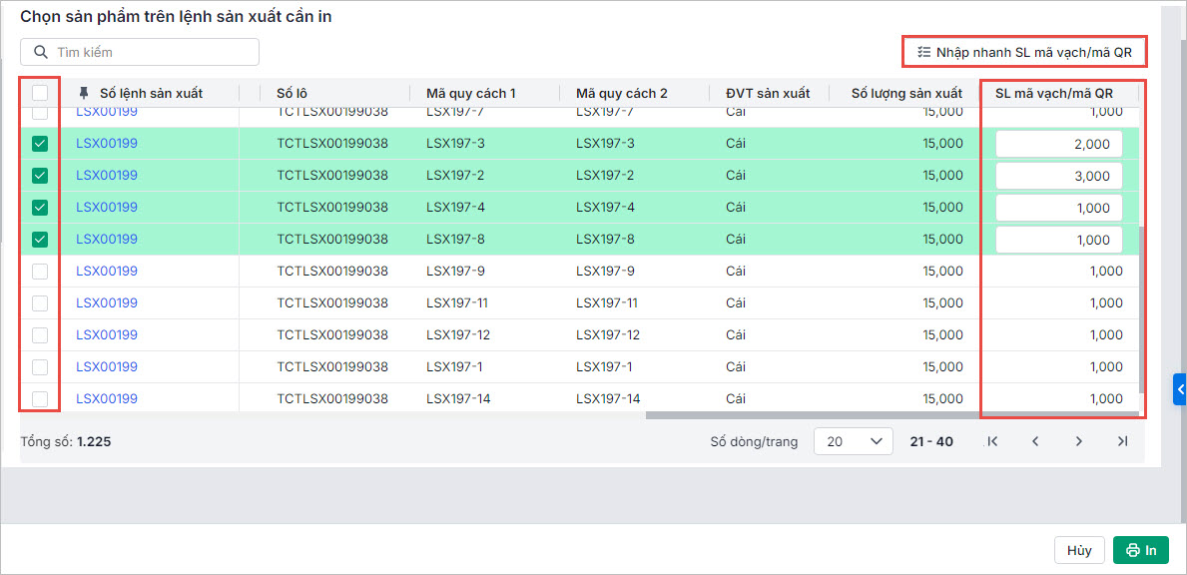Click 15,000 quantity in LSX197-14 row

coord(942,398)
